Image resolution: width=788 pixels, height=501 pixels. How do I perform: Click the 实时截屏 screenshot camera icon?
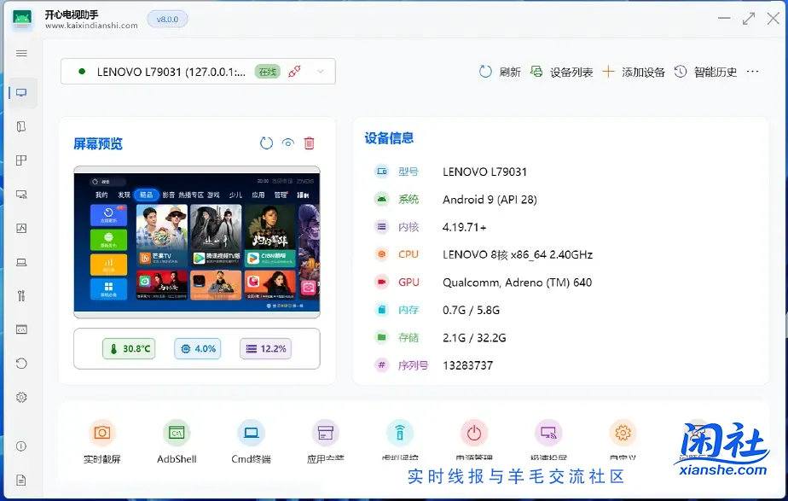point(102,434)
